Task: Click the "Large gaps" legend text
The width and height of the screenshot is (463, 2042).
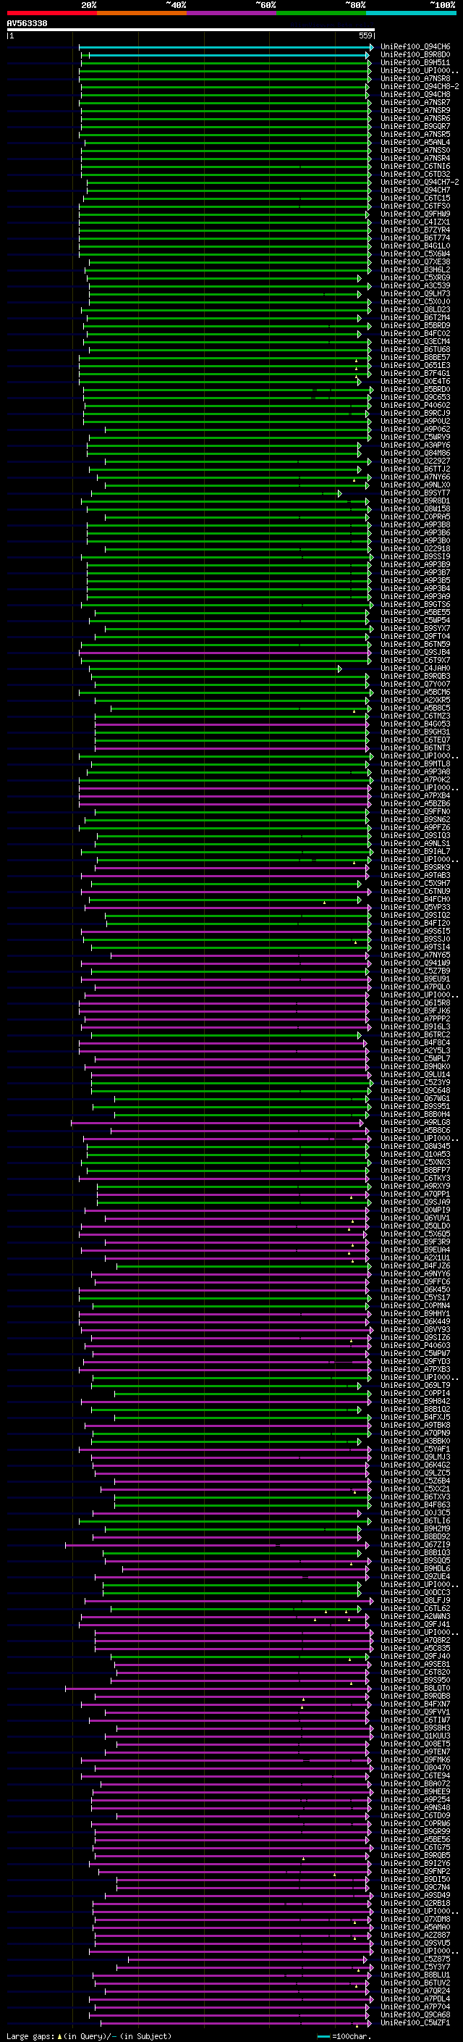Action: [x=30, y=2035]
